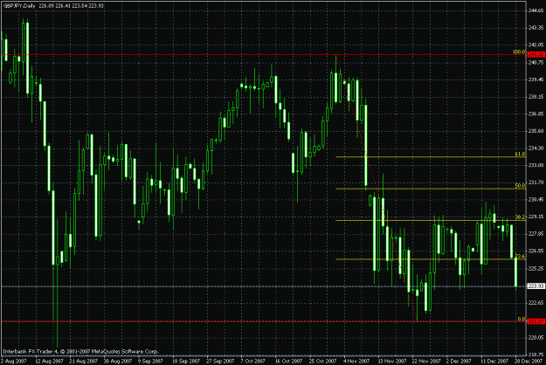
Task: Click the 25 Oct 2007 date label
Action: click(322, 362)
